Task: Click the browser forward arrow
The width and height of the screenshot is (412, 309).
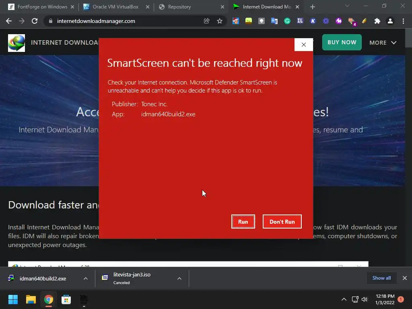Action: click(22, 21)
